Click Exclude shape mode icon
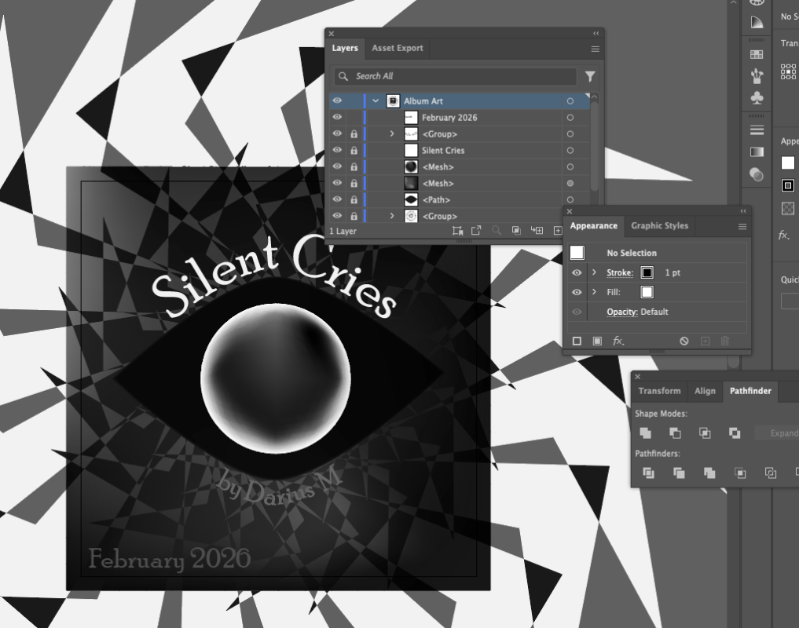The height and width of the screenshot is (628, 799). pos(735,433)
